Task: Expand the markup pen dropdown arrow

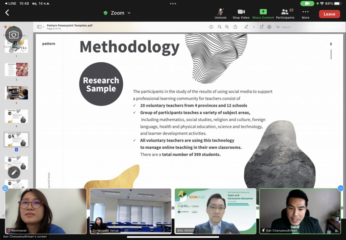Action: (254, 27)
